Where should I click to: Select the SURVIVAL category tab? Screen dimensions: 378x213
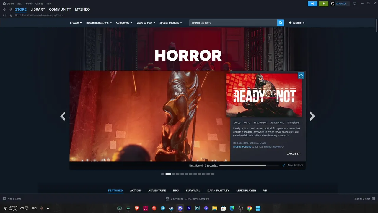(x=193, y=191)
